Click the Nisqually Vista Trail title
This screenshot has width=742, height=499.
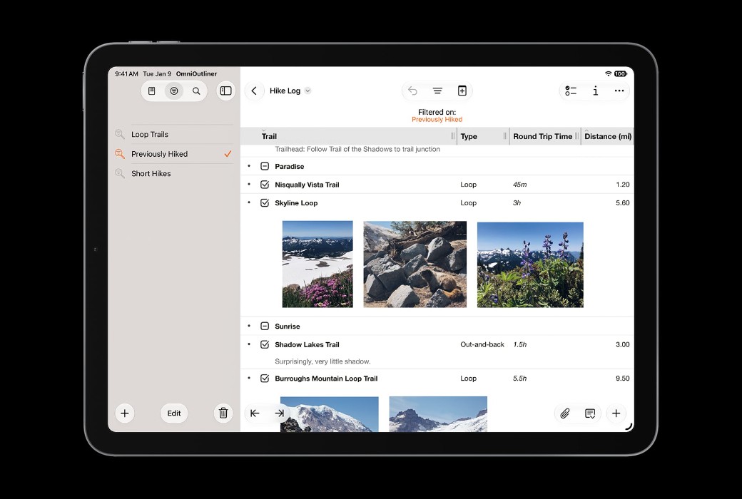coord(307,185)
